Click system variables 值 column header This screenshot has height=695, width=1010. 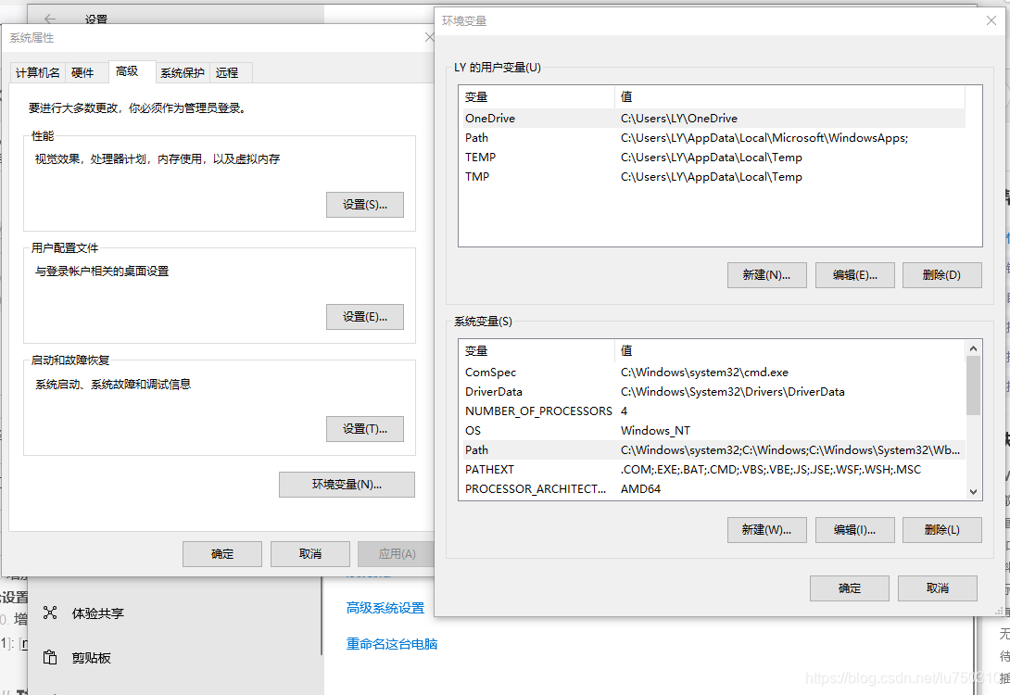click(790, 351)
